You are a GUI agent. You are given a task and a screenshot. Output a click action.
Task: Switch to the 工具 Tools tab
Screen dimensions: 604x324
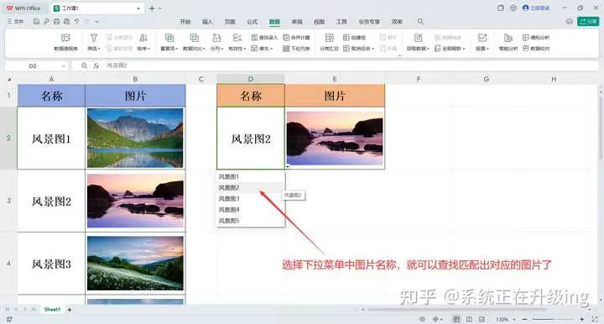(x=341, y=22)
